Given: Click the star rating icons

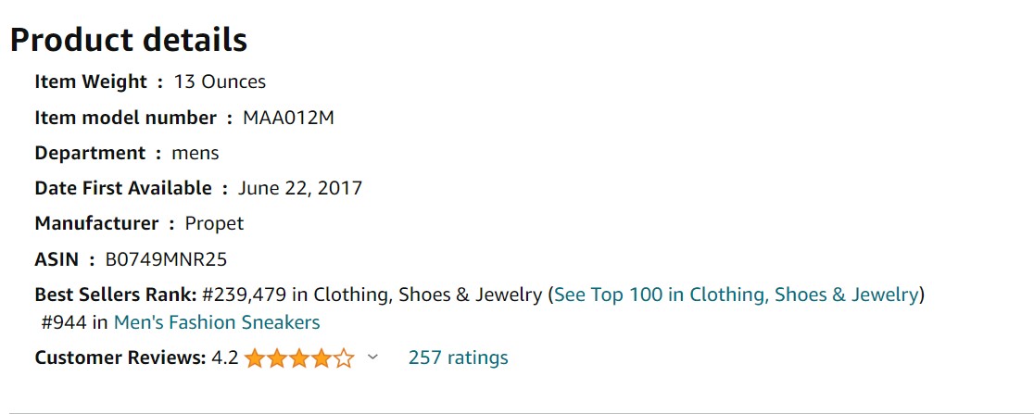Looking at the screenshot, I should [298, 358].
